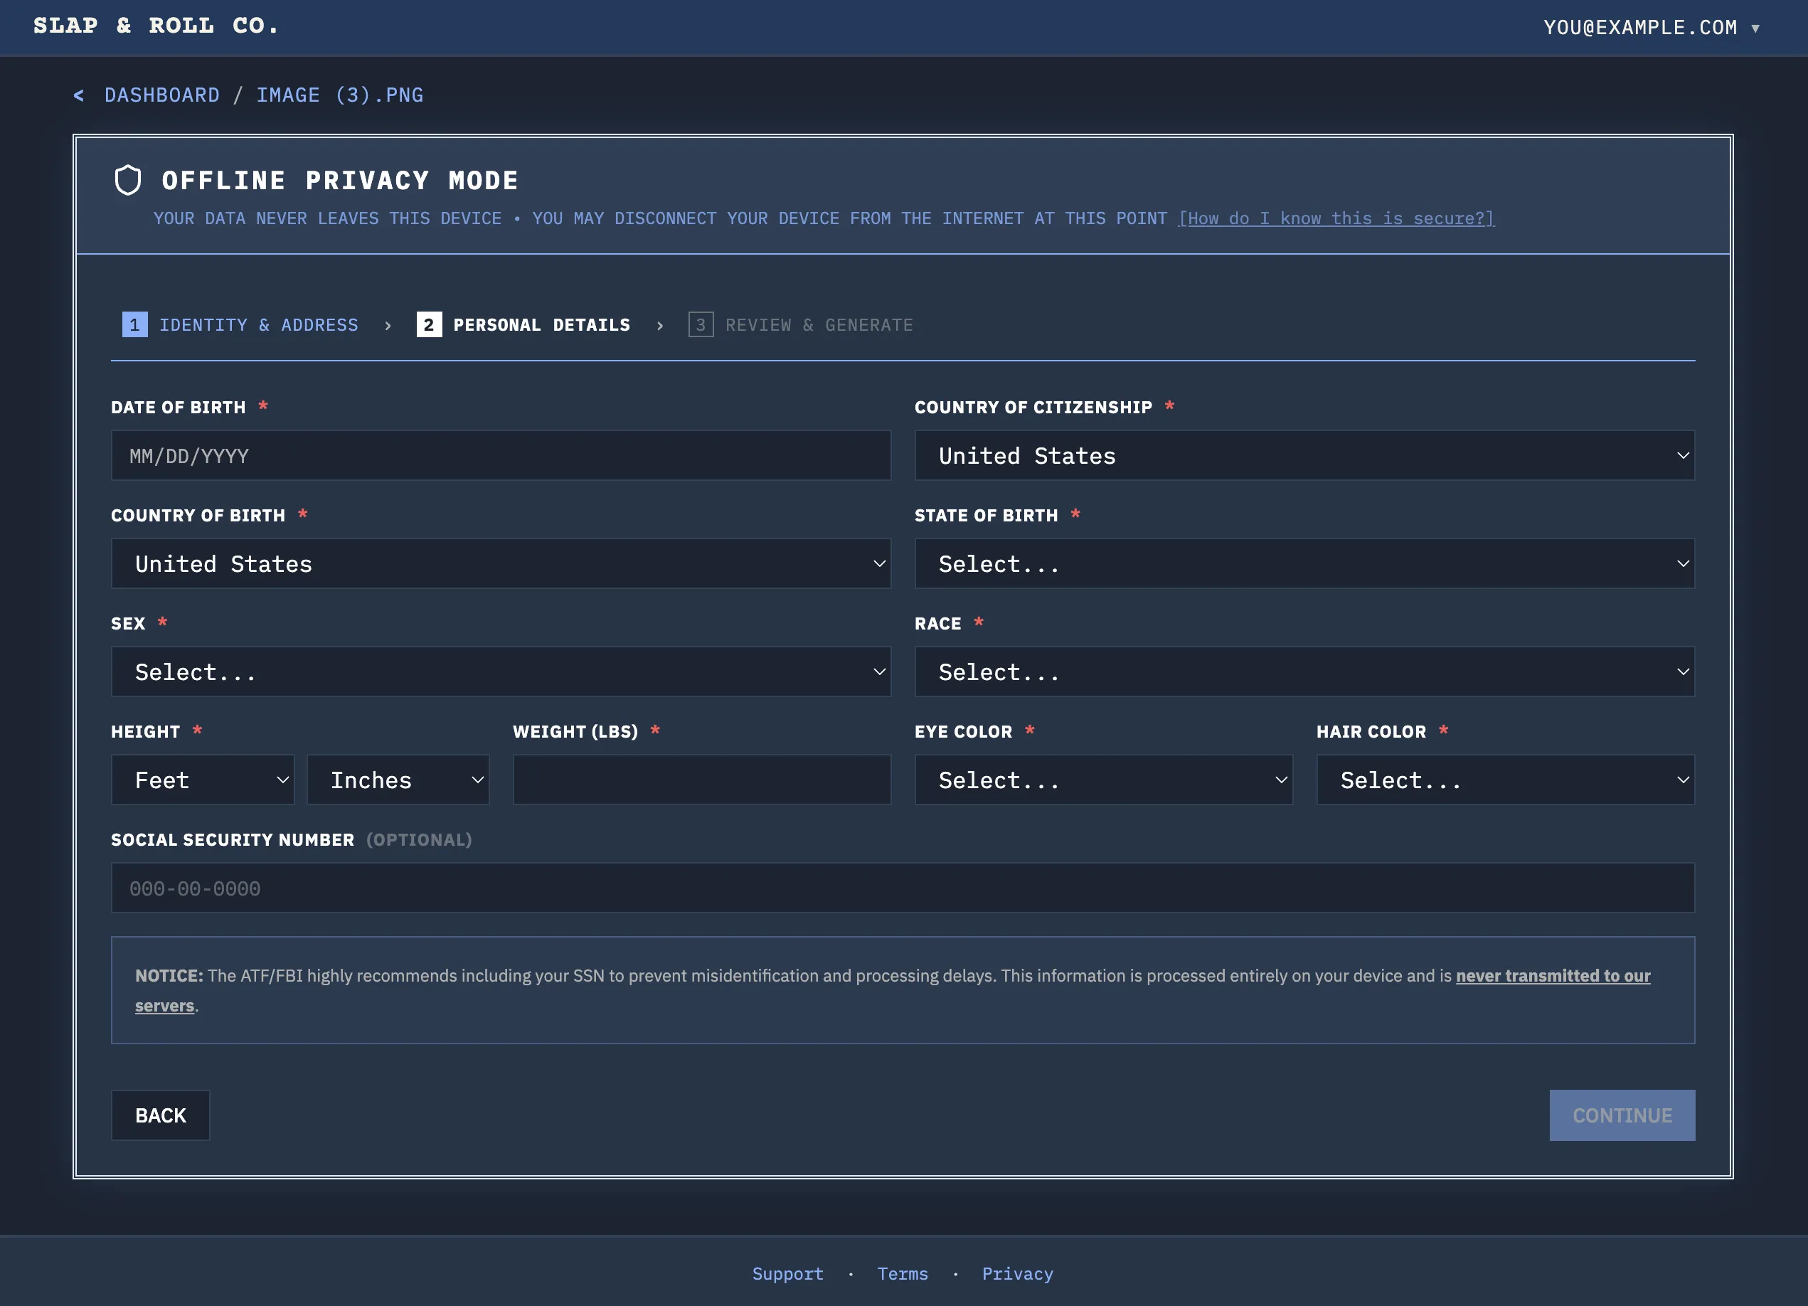Screen dimensions: 1808x1306
Task: Click the 'IMAGE (3).PNG' breadcrumb text
Action: pyautogui.click(x=339, y=96)
